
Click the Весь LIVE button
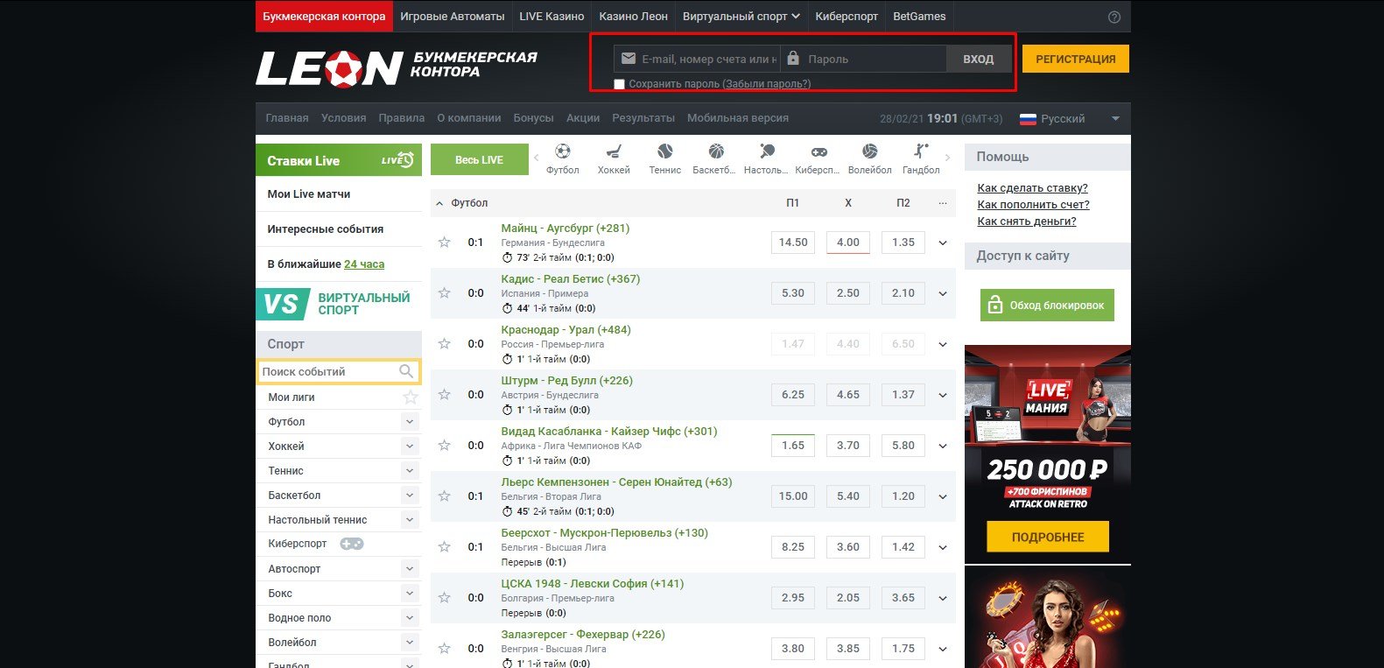click(479, 160)
